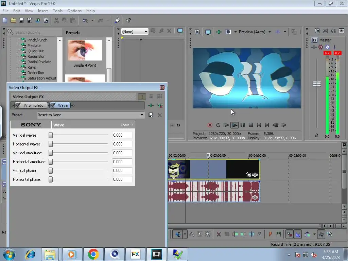
Task: Open the Options menu
Action: [x=74, y=11]
